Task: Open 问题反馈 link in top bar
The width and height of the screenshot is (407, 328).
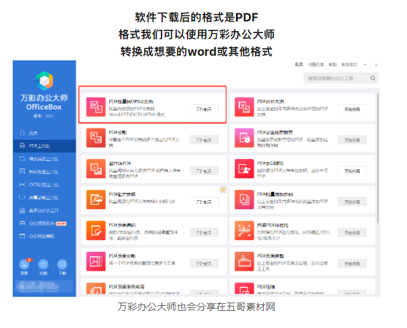Action: pyautogui.click(x=318, y=65)
